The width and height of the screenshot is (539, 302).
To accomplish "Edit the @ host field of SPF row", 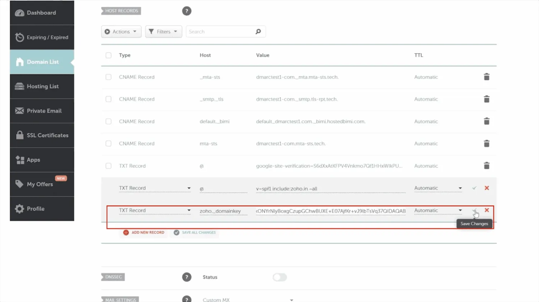I will (223, 189).
